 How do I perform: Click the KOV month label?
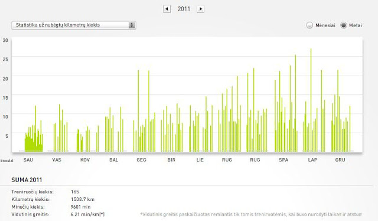85,160
